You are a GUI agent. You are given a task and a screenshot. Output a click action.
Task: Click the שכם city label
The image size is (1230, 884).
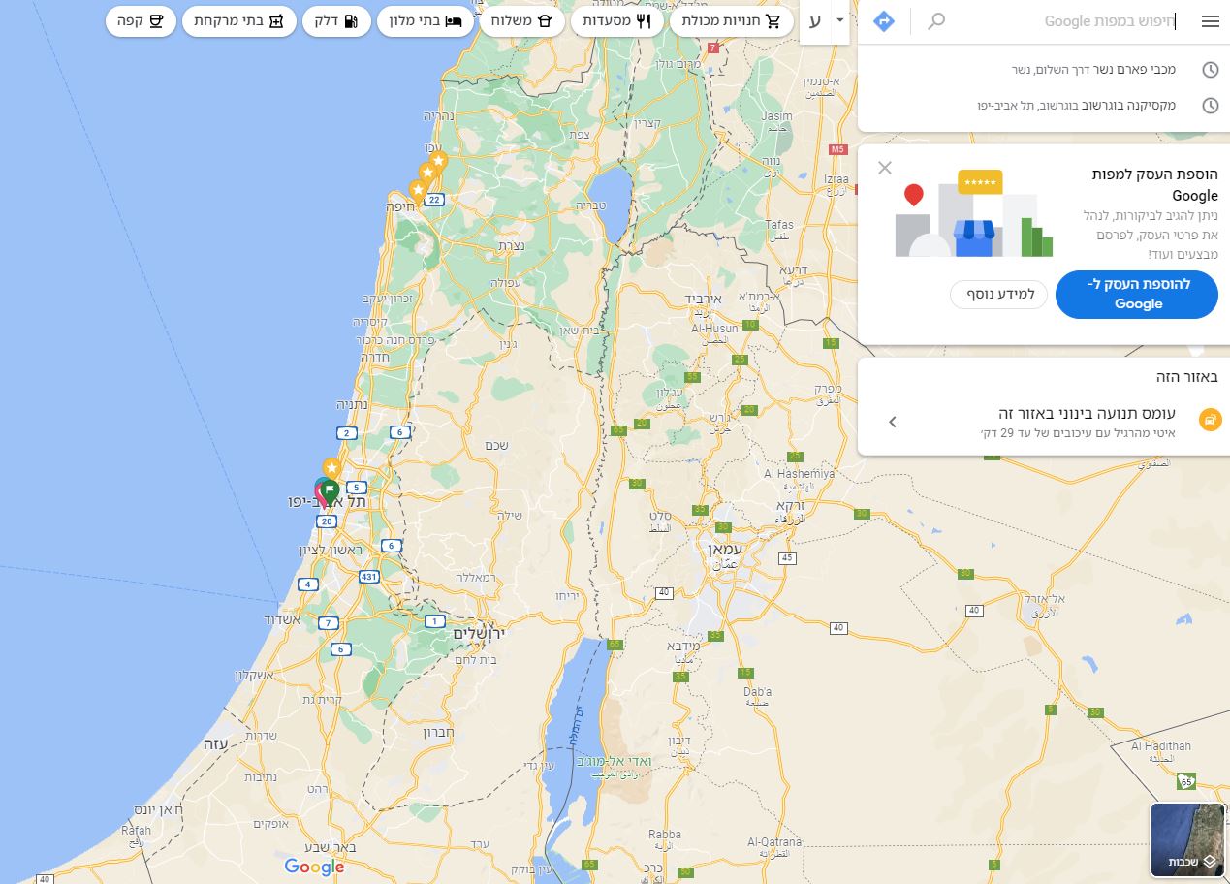click(x=497, y=446)
